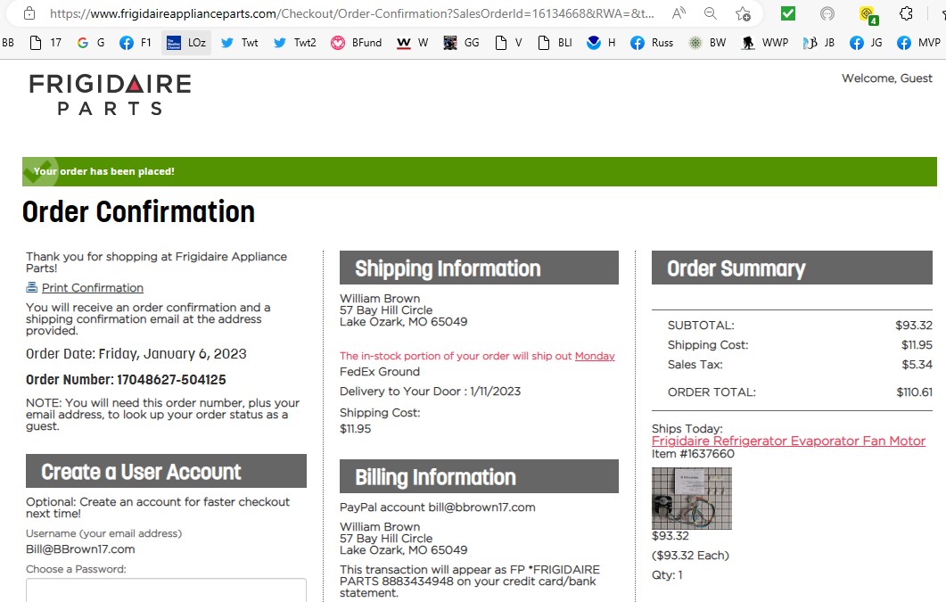Open the 'GG' bookmark

point(462,43)
